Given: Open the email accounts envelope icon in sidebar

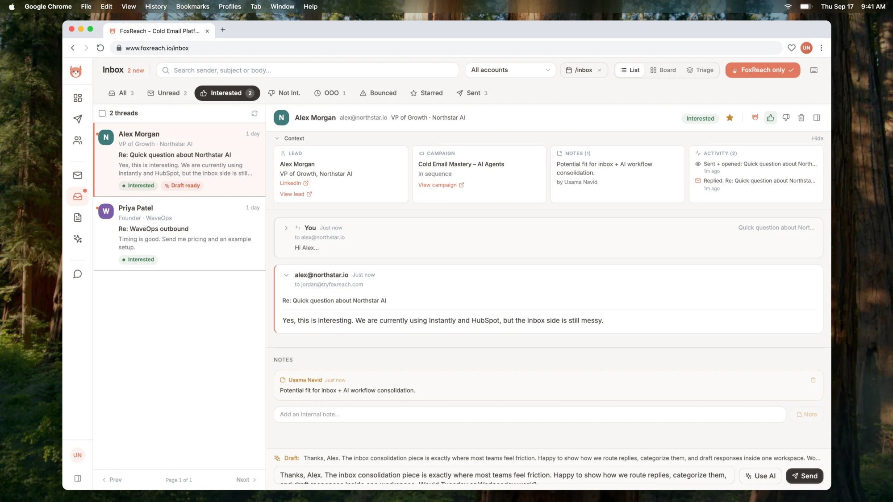Looking at the screenshot, I should pos(77,175).
